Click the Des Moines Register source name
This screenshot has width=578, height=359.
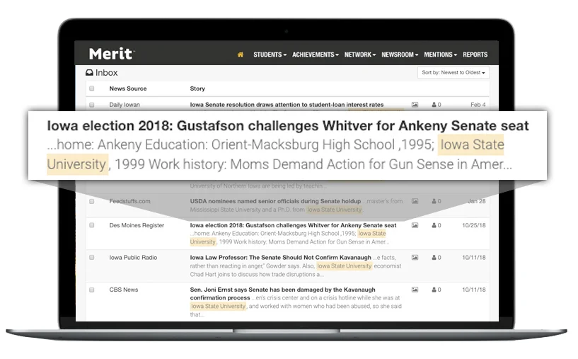tap(137, 225)
